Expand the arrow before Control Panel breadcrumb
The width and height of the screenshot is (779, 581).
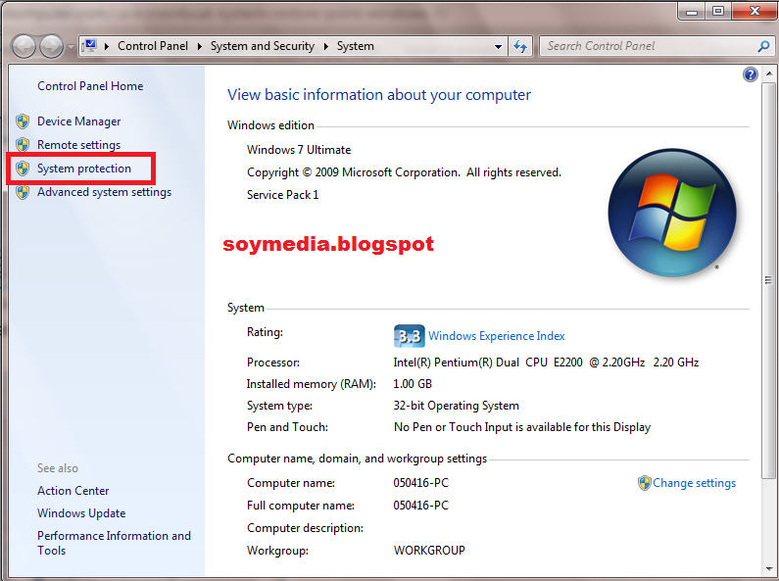point(107,46)
